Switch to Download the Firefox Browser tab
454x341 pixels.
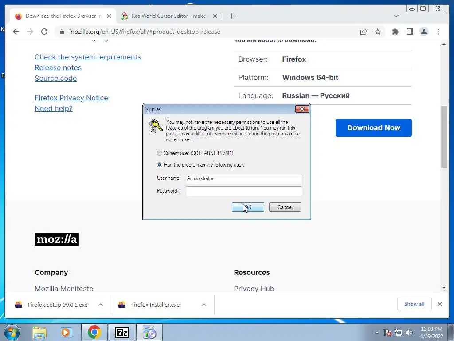pyautogui.click(x=63, y=16)
